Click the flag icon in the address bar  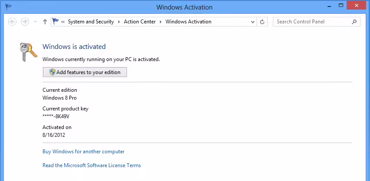coord(56,22)
